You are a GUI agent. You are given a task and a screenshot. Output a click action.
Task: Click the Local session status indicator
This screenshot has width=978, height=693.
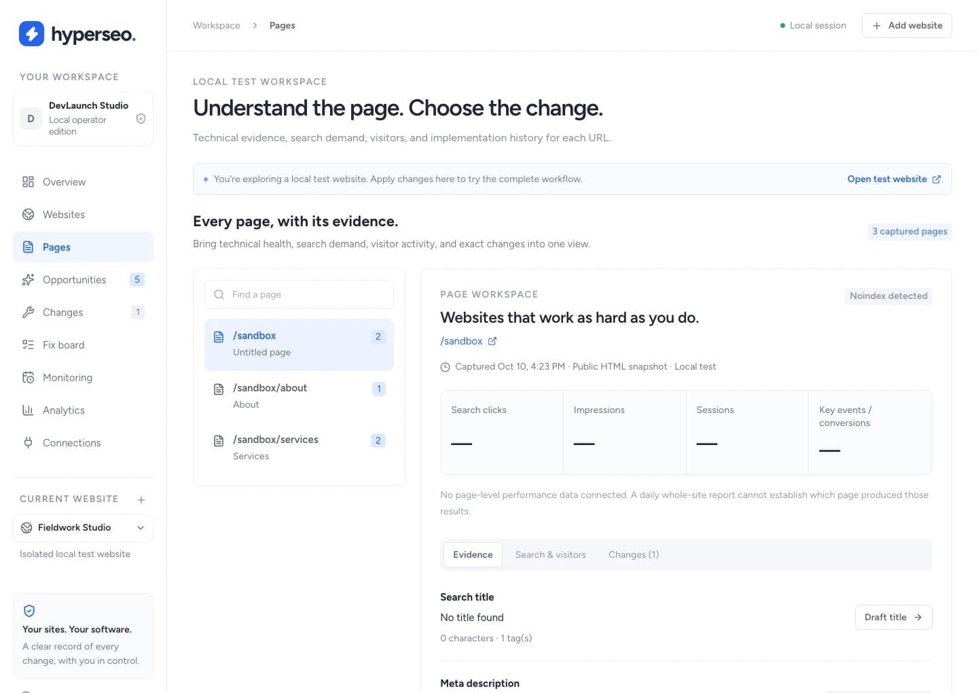coord(813,26)
